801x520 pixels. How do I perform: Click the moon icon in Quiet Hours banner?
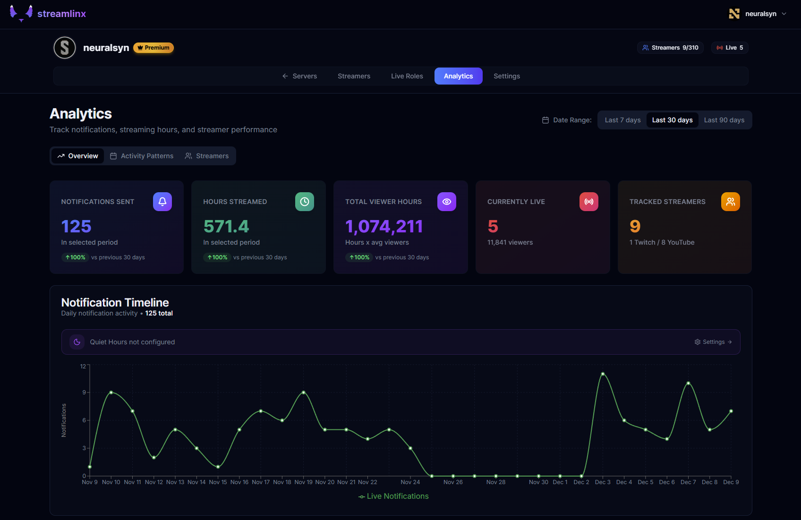77,341
